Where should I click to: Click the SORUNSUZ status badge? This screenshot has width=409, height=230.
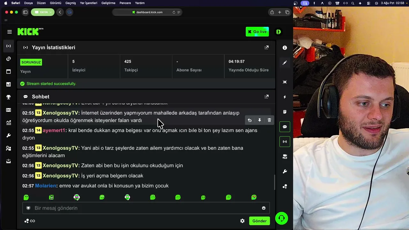click(31, 62)
